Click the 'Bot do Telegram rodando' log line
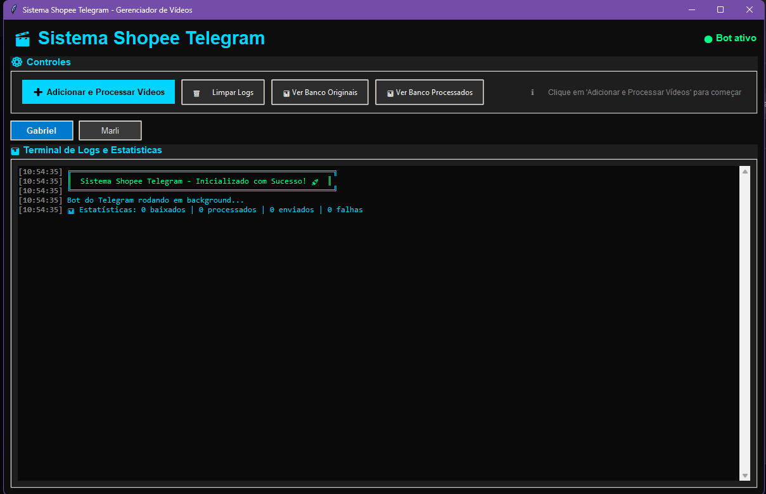This screenshot has height=494, width=766. (155, 200)
